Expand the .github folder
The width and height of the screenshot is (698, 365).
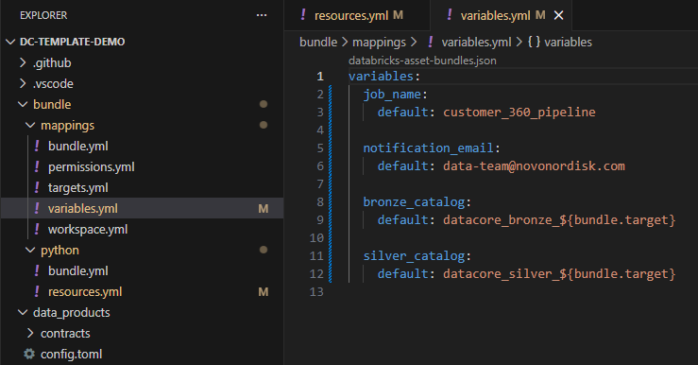[x=23, y=62]
